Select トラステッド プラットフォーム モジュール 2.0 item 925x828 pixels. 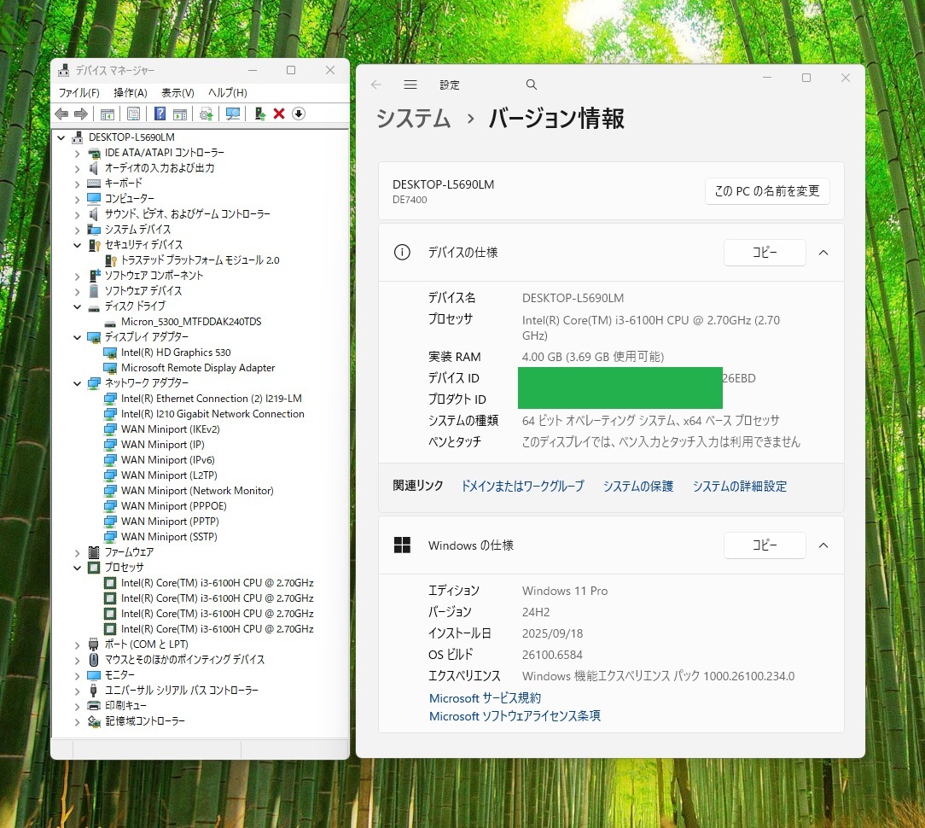(x=200, y=260)
